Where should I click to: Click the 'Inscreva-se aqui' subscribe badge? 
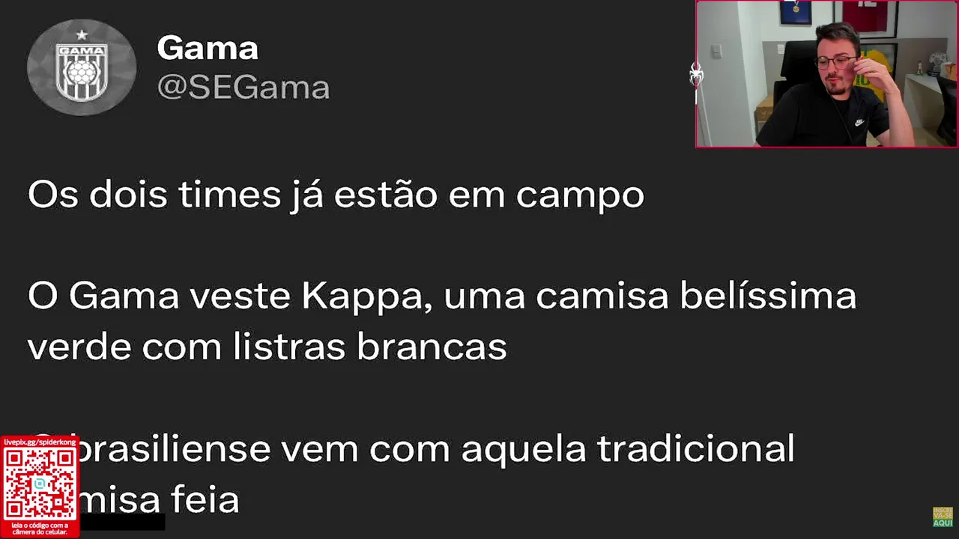[x=943, y=517]
